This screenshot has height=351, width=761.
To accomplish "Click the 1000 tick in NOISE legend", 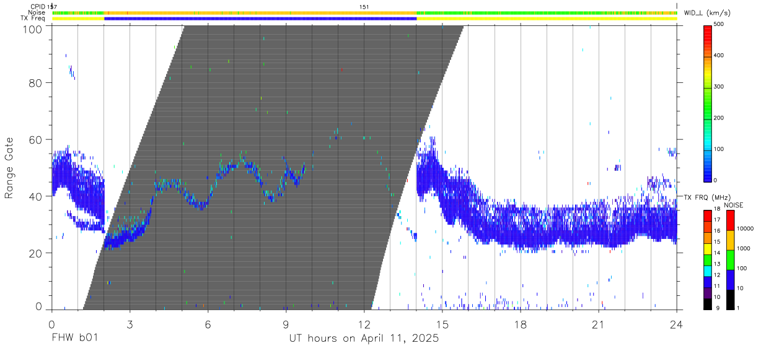I will [x=744, y=249].
